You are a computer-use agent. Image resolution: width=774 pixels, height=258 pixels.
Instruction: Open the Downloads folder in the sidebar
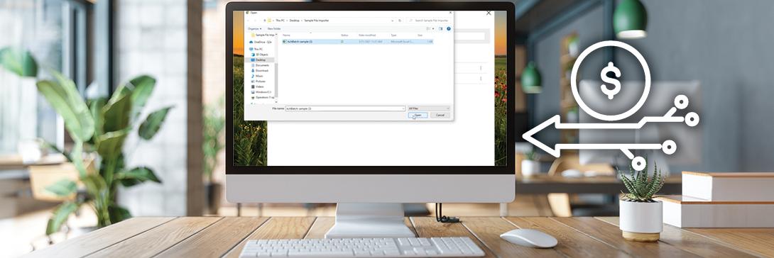[260, 70]
